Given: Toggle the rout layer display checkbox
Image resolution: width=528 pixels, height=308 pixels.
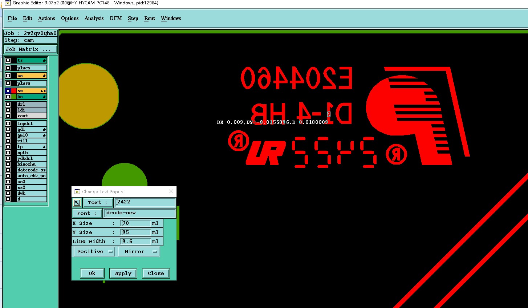Looking at the screenshot, I should click(x=8, y=116).
